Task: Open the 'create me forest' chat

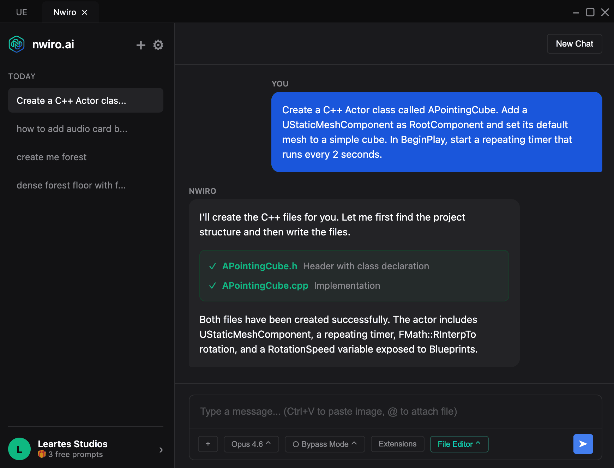Action: [x=86, y=157]
